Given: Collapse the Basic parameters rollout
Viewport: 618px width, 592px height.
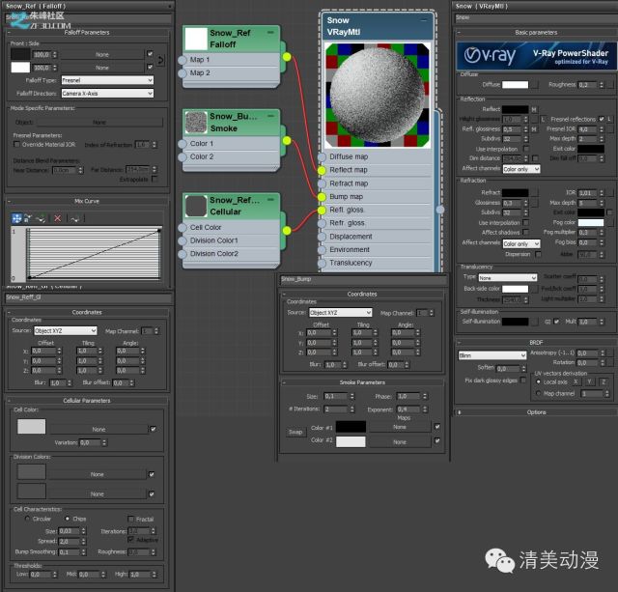Looking at the screenshot, I should [x=535, y=32].
